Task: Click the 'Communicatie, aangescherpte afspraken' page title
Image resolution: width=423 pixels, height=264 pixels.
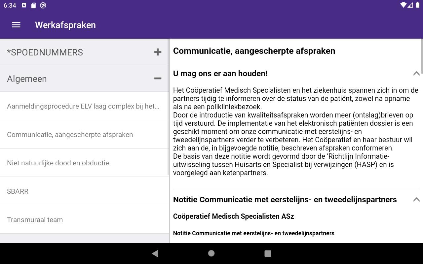Action: (x=254, y=51)
